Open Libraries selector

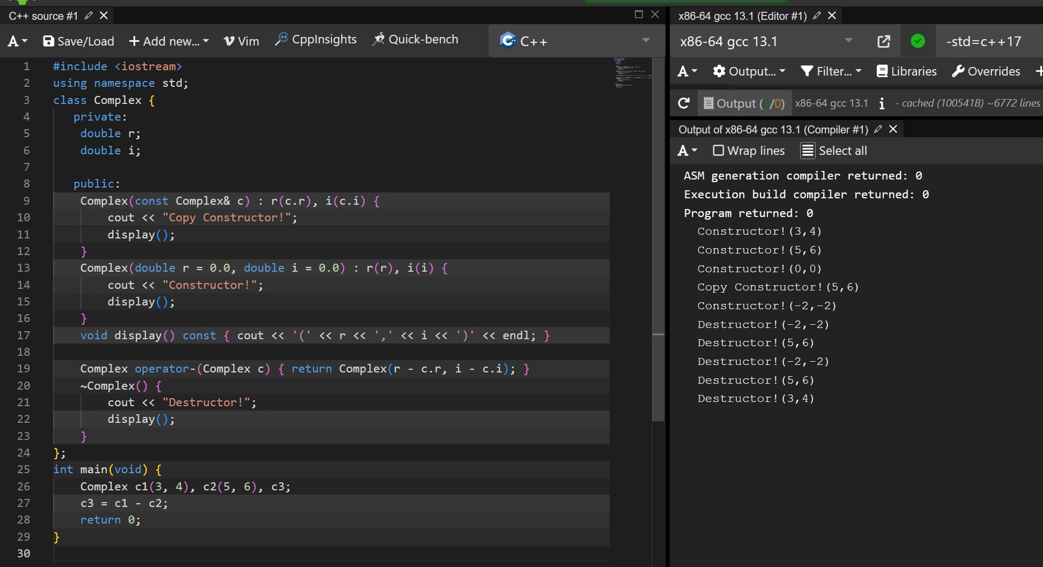click(907, 71)
